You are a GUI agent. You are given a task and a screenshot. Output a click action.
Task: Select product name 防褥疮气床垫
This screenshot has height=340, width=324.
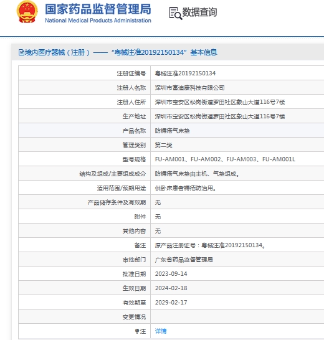tap(172, 131)
